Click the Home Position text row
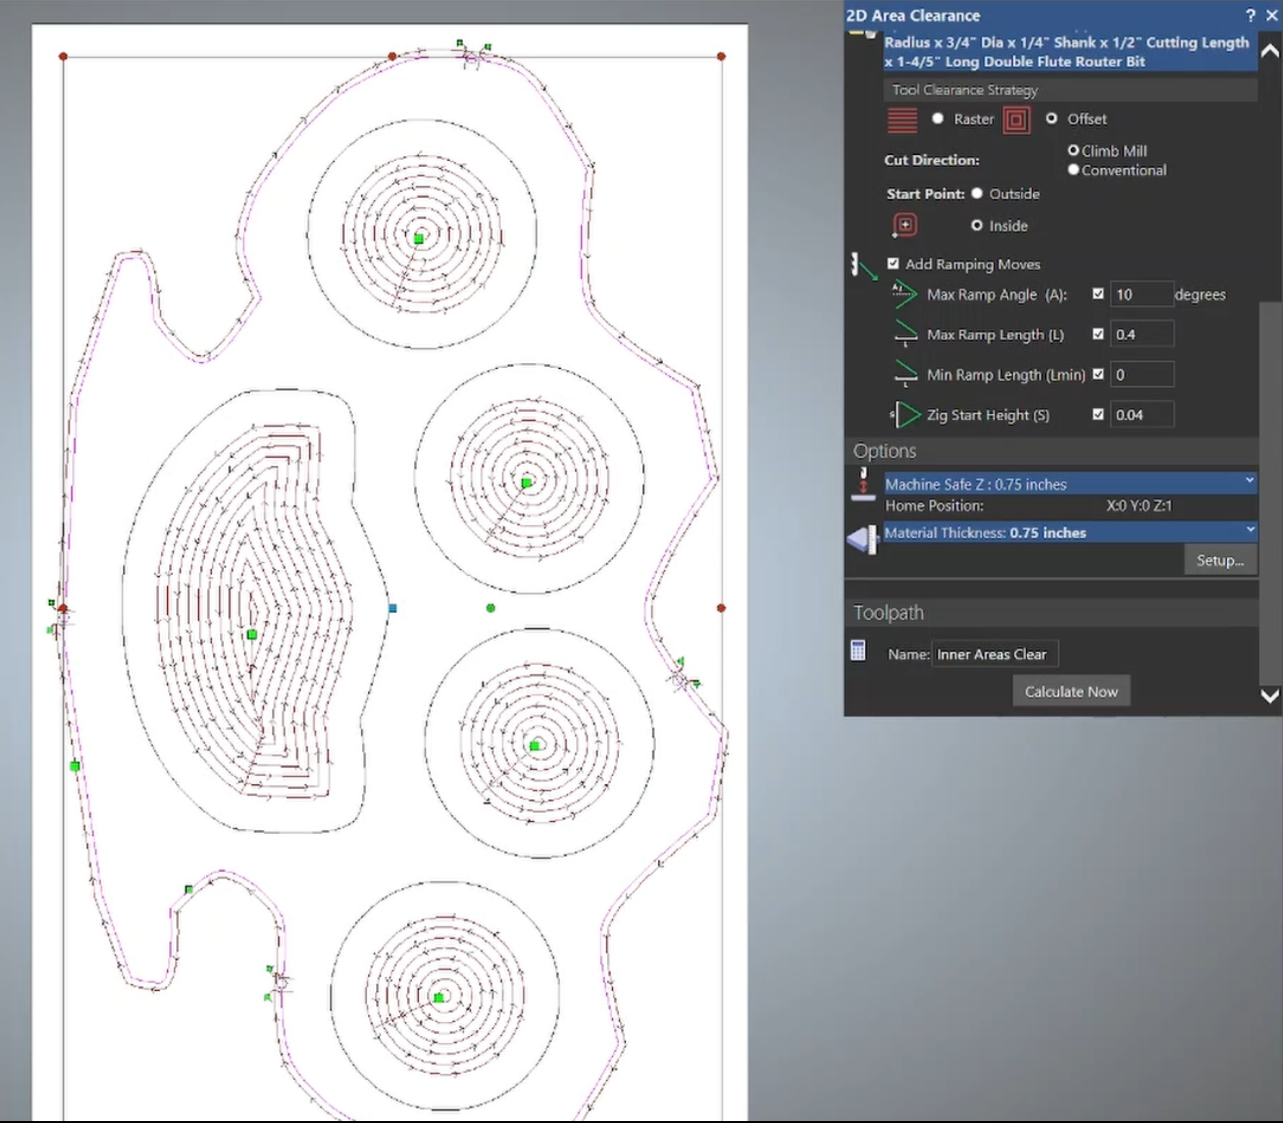Screen dimensions: 1283x1123 tap(1028, 505)
